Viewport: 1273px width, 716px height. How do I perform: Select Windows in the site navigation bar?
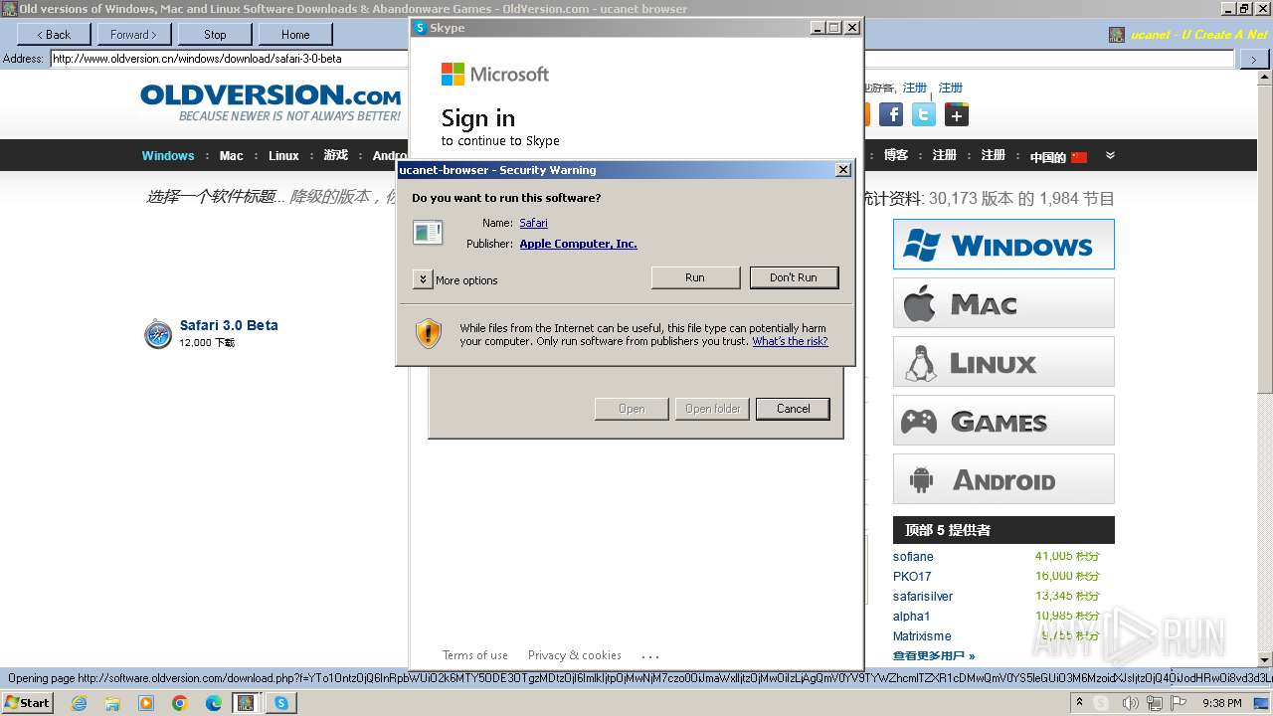point(168,155)
